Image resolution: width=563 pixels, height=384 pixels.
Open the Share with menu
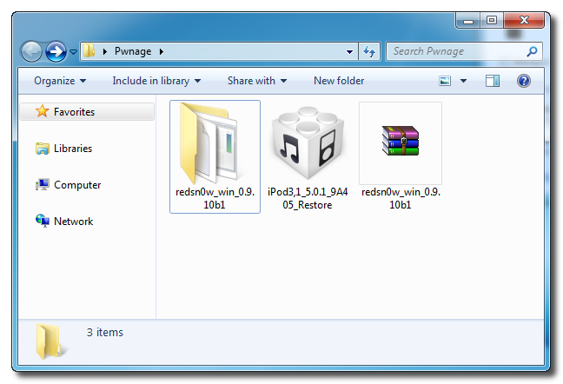click(257, 81)
